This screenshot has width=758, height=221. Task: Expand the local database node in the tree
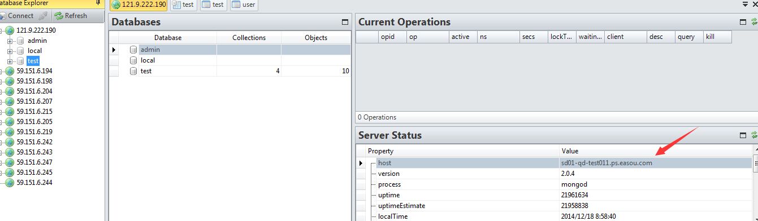[x=10, y=51]
